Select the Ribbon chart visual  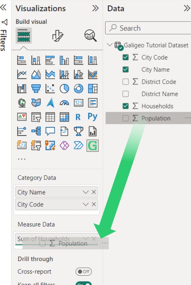pos(93,74)
